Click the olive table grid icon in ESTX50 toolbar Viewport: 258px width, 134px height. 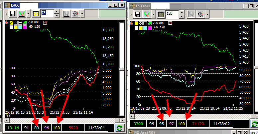[161, 14]
